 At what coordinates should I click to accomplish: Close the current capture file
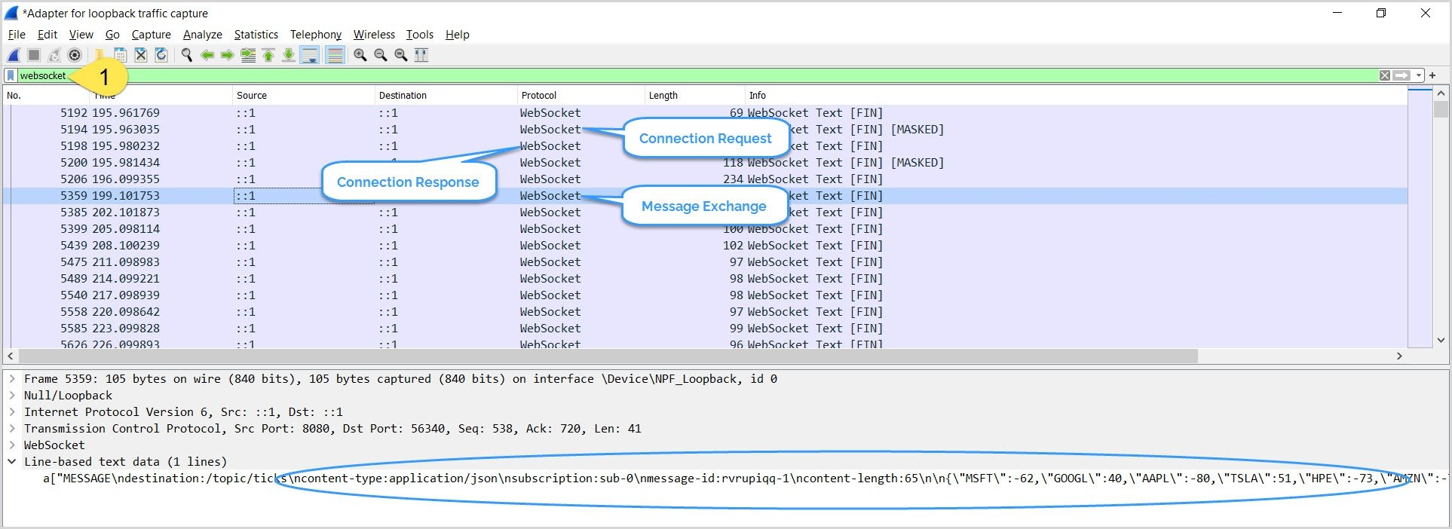coord(141,55)
